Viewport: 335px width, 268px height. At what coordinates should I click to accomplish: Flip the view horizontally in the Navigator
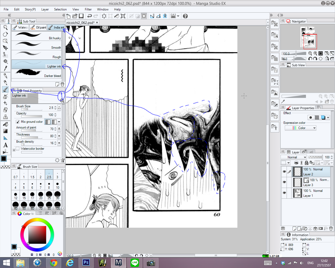327,59
